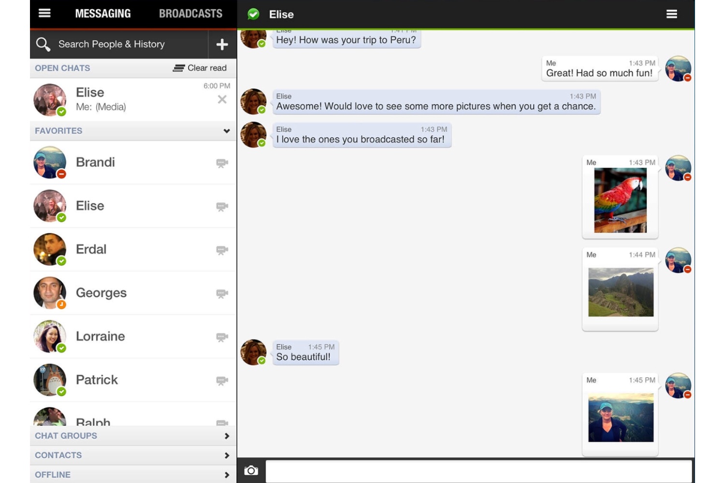Click the magnifier search icon
The image size is (725, 483).
(x=43, y=44)
